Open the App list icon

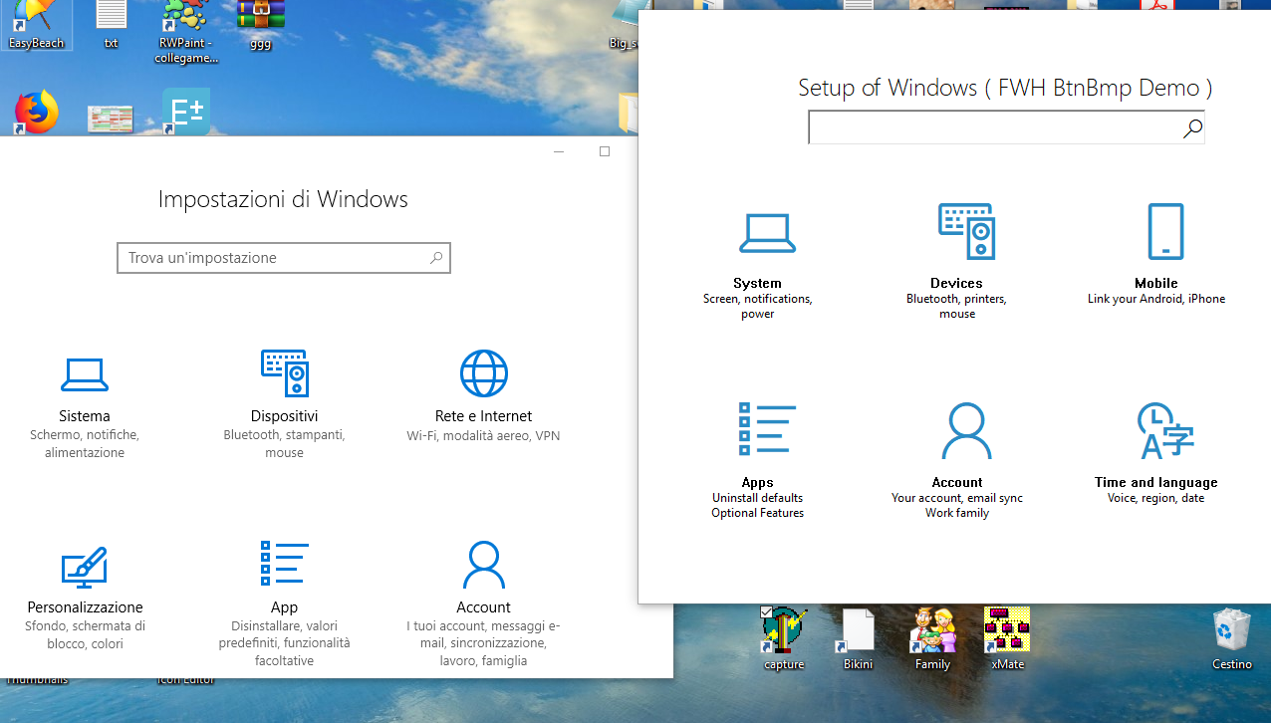(285, 564)
